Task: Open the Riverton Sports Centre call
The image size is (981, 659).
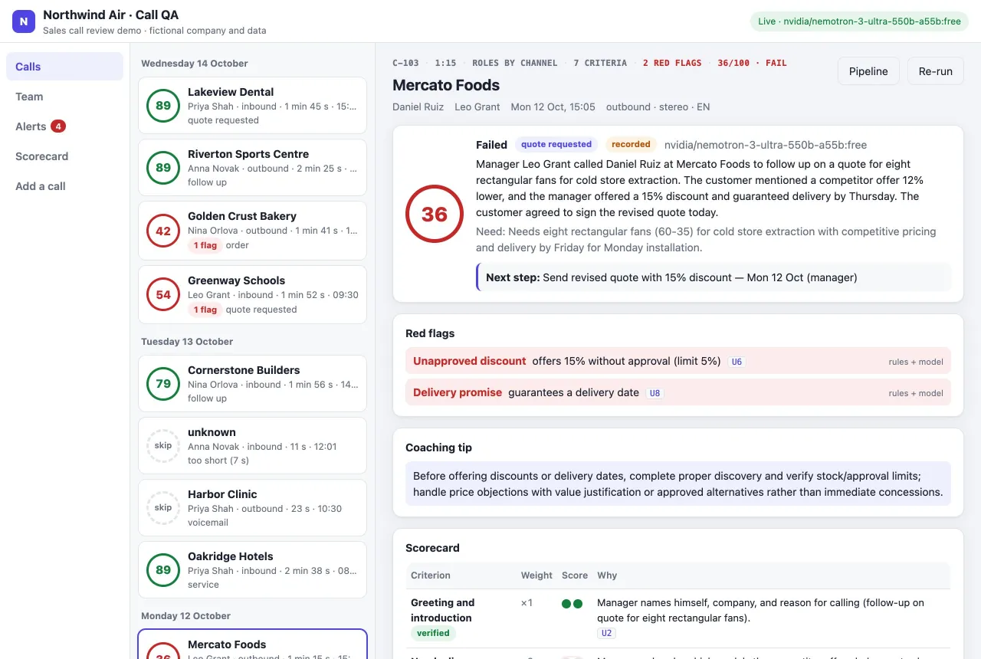Action: 252,168
